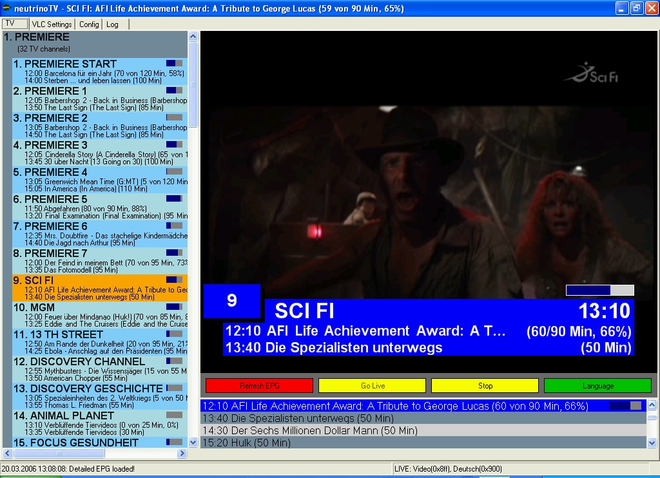This screenshot has height=478, width=660.
Task: Click scroll-up arrow of the channel list
Action: tap(193, 37)
